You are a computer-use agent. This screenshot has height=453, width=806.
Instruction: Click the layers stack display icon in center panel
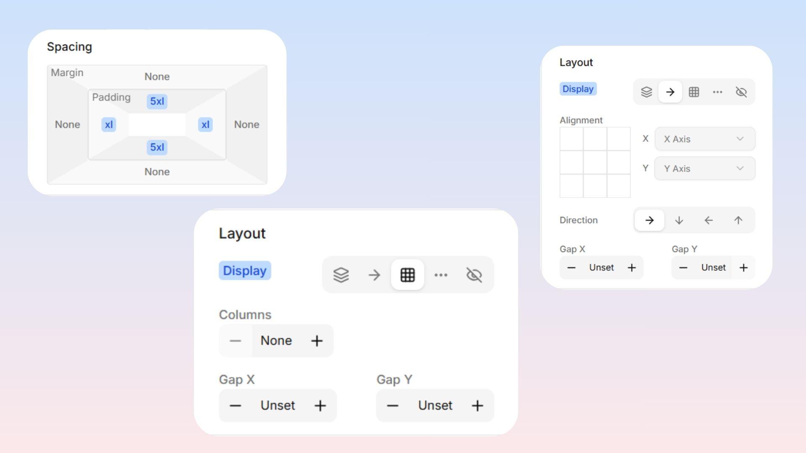pyautogui.click(x=341, y=275)
